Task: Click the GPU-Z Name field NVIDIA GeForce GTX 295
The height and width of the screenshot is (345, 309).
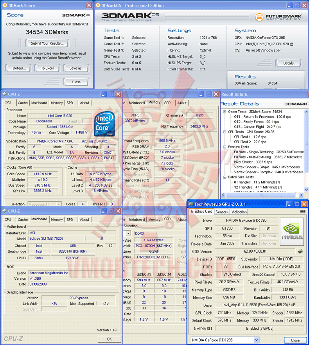Action: click(x=246, y=221)
